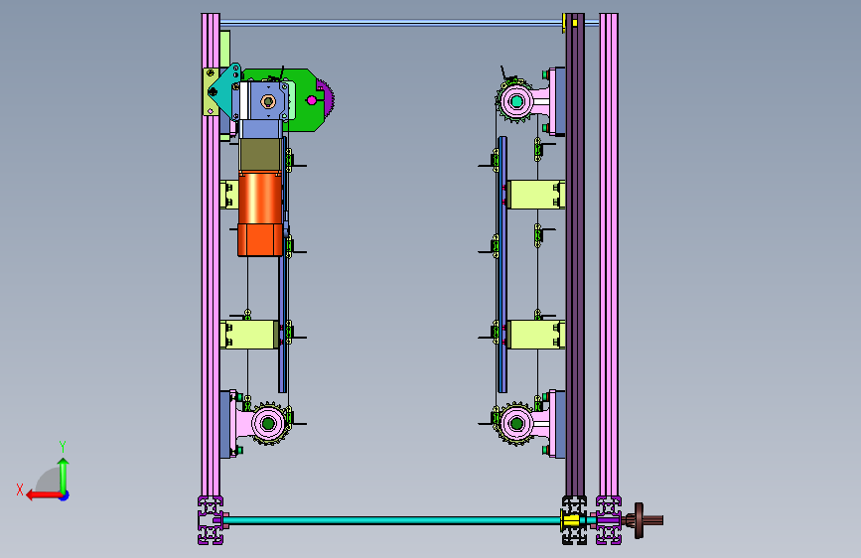
Task: Select the yellow coupling on the bottom shaft
Action: pyautogui.click(x=572, y=520)
